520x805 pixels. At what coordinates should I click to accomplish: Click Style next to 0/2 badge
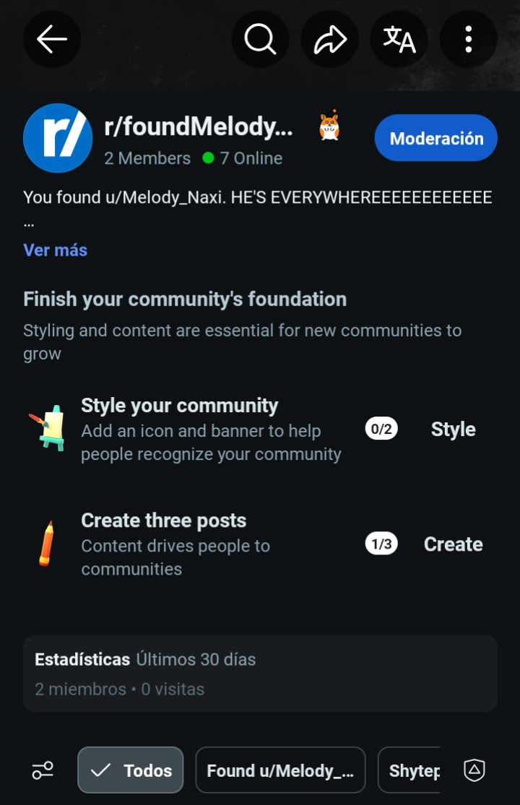tap(454, 429)
